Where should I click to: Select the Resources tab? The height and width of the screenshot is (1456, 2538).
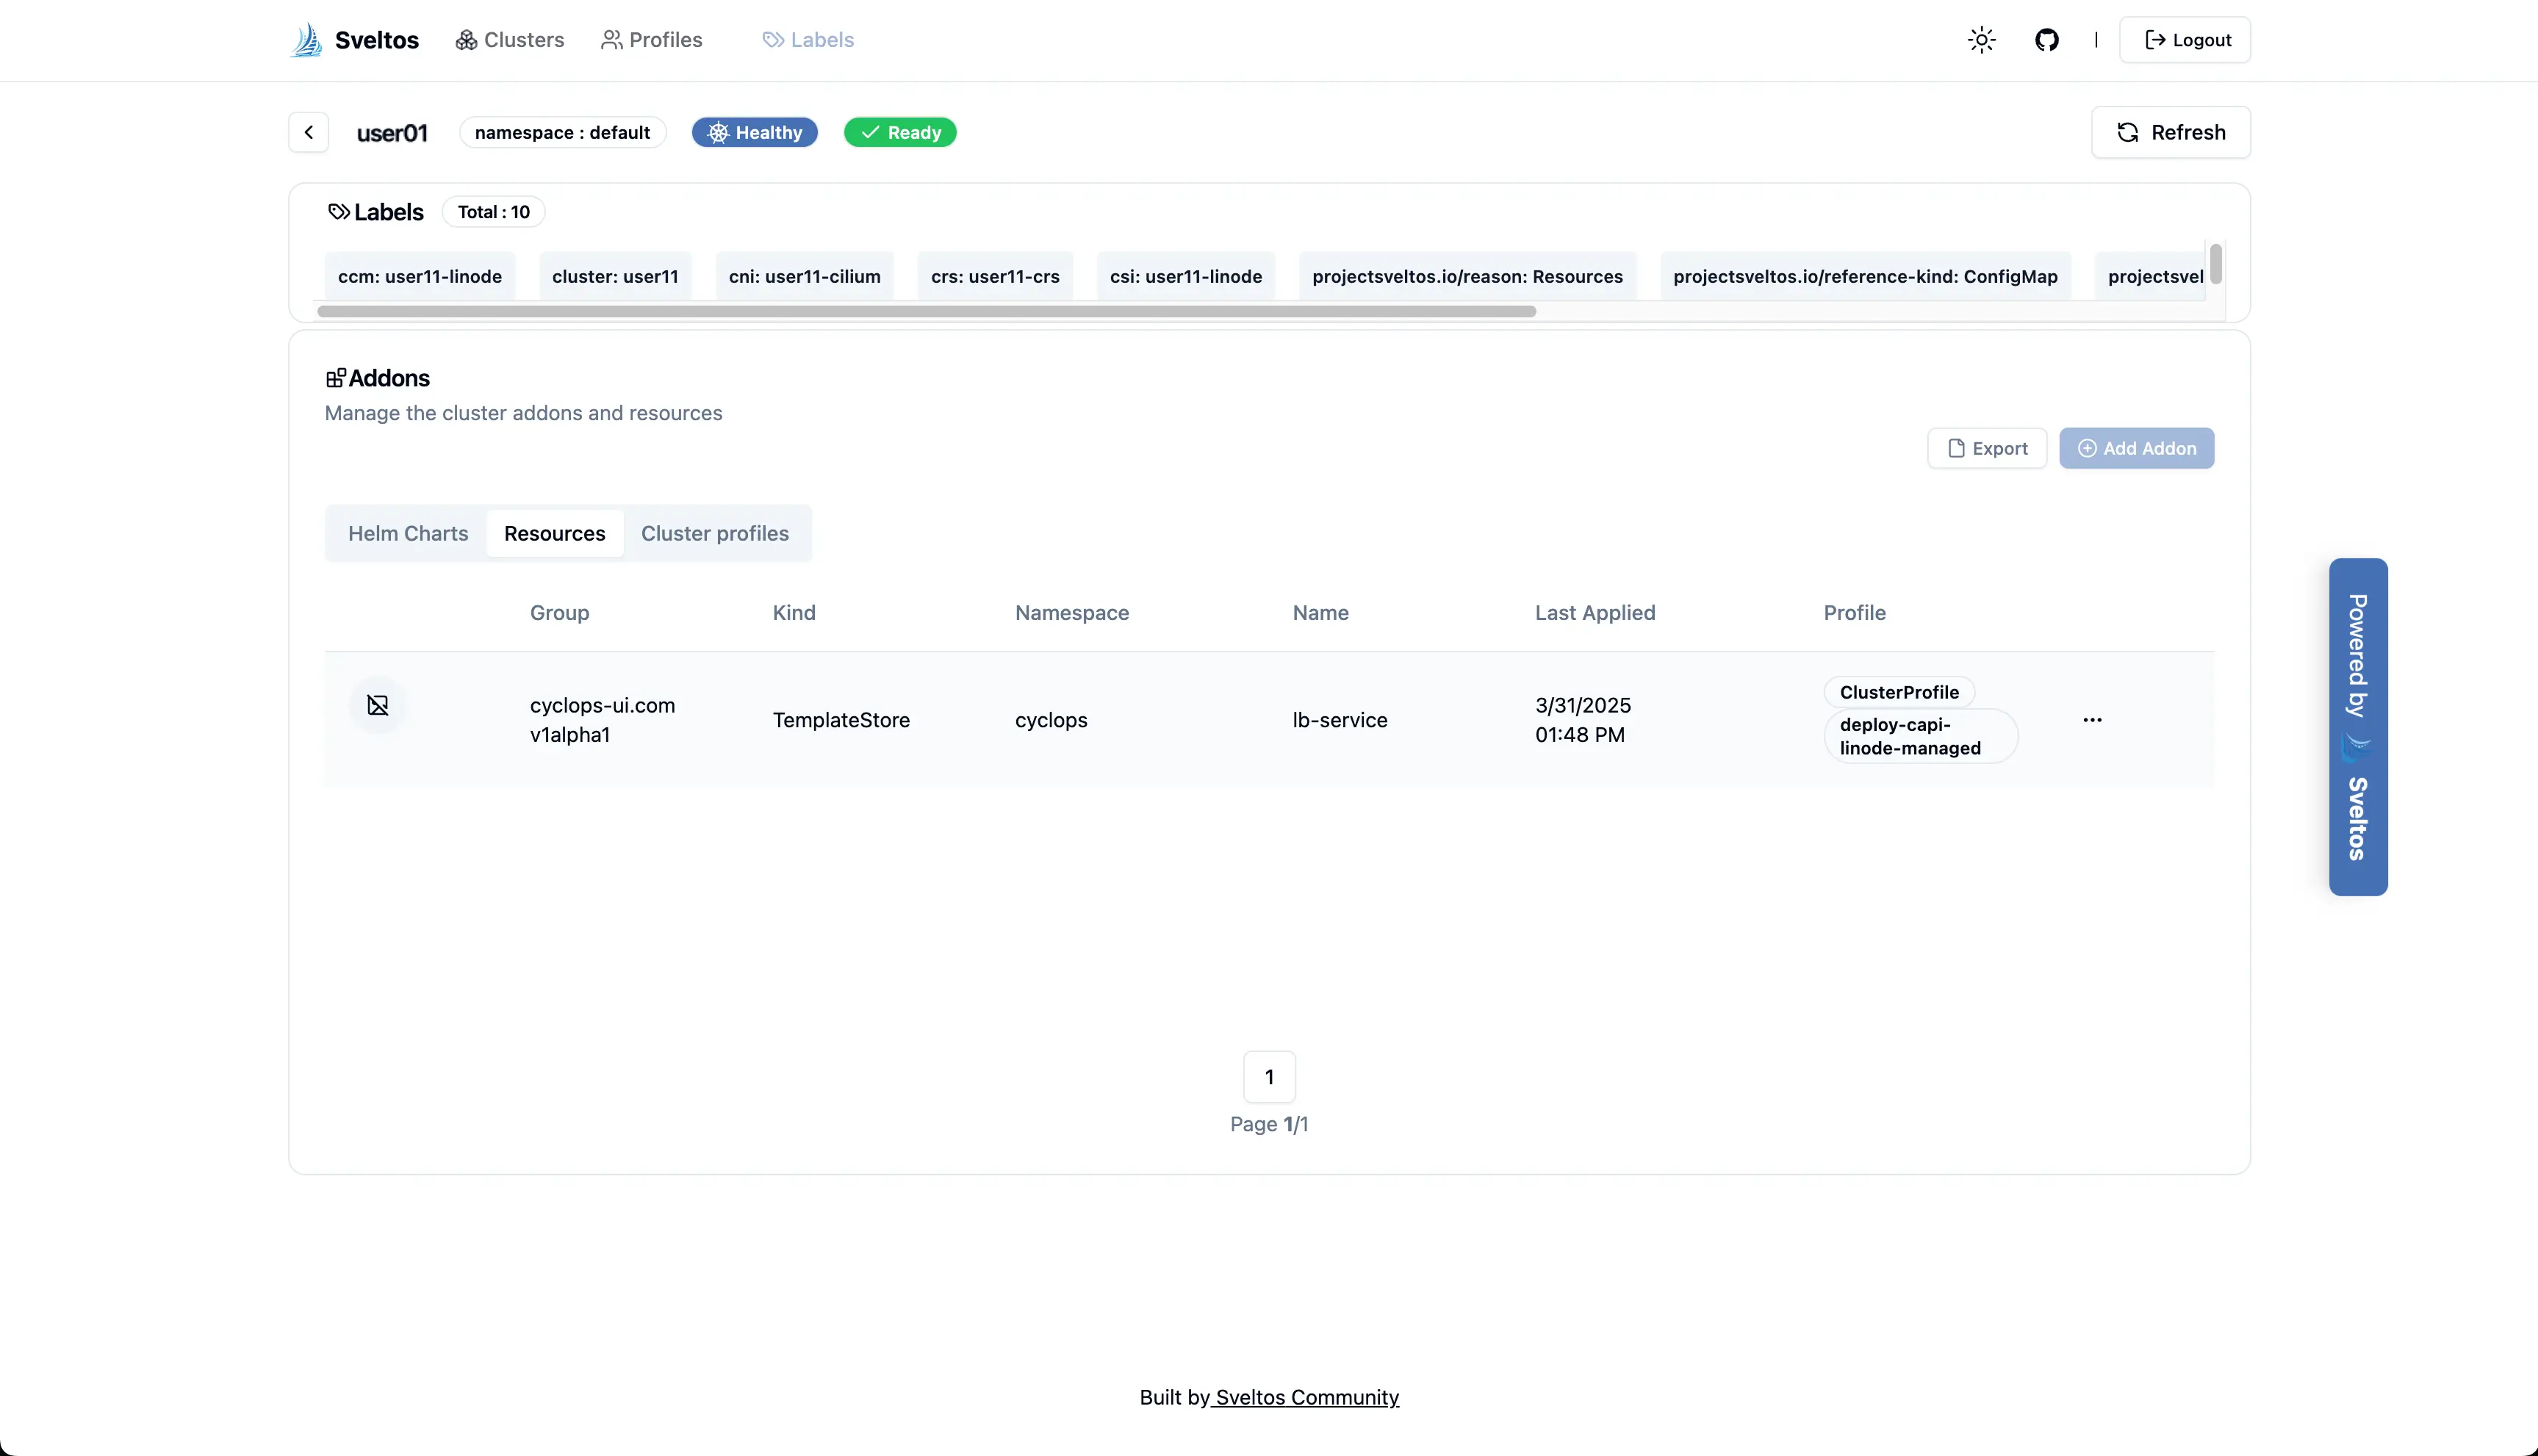tap(554, 533)
